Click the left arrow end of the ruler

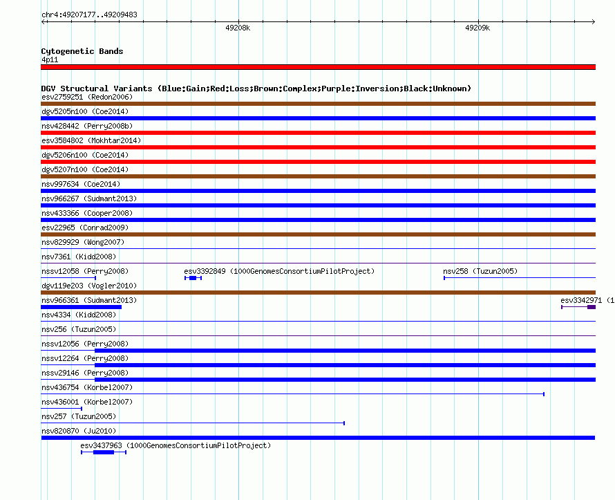44,22
